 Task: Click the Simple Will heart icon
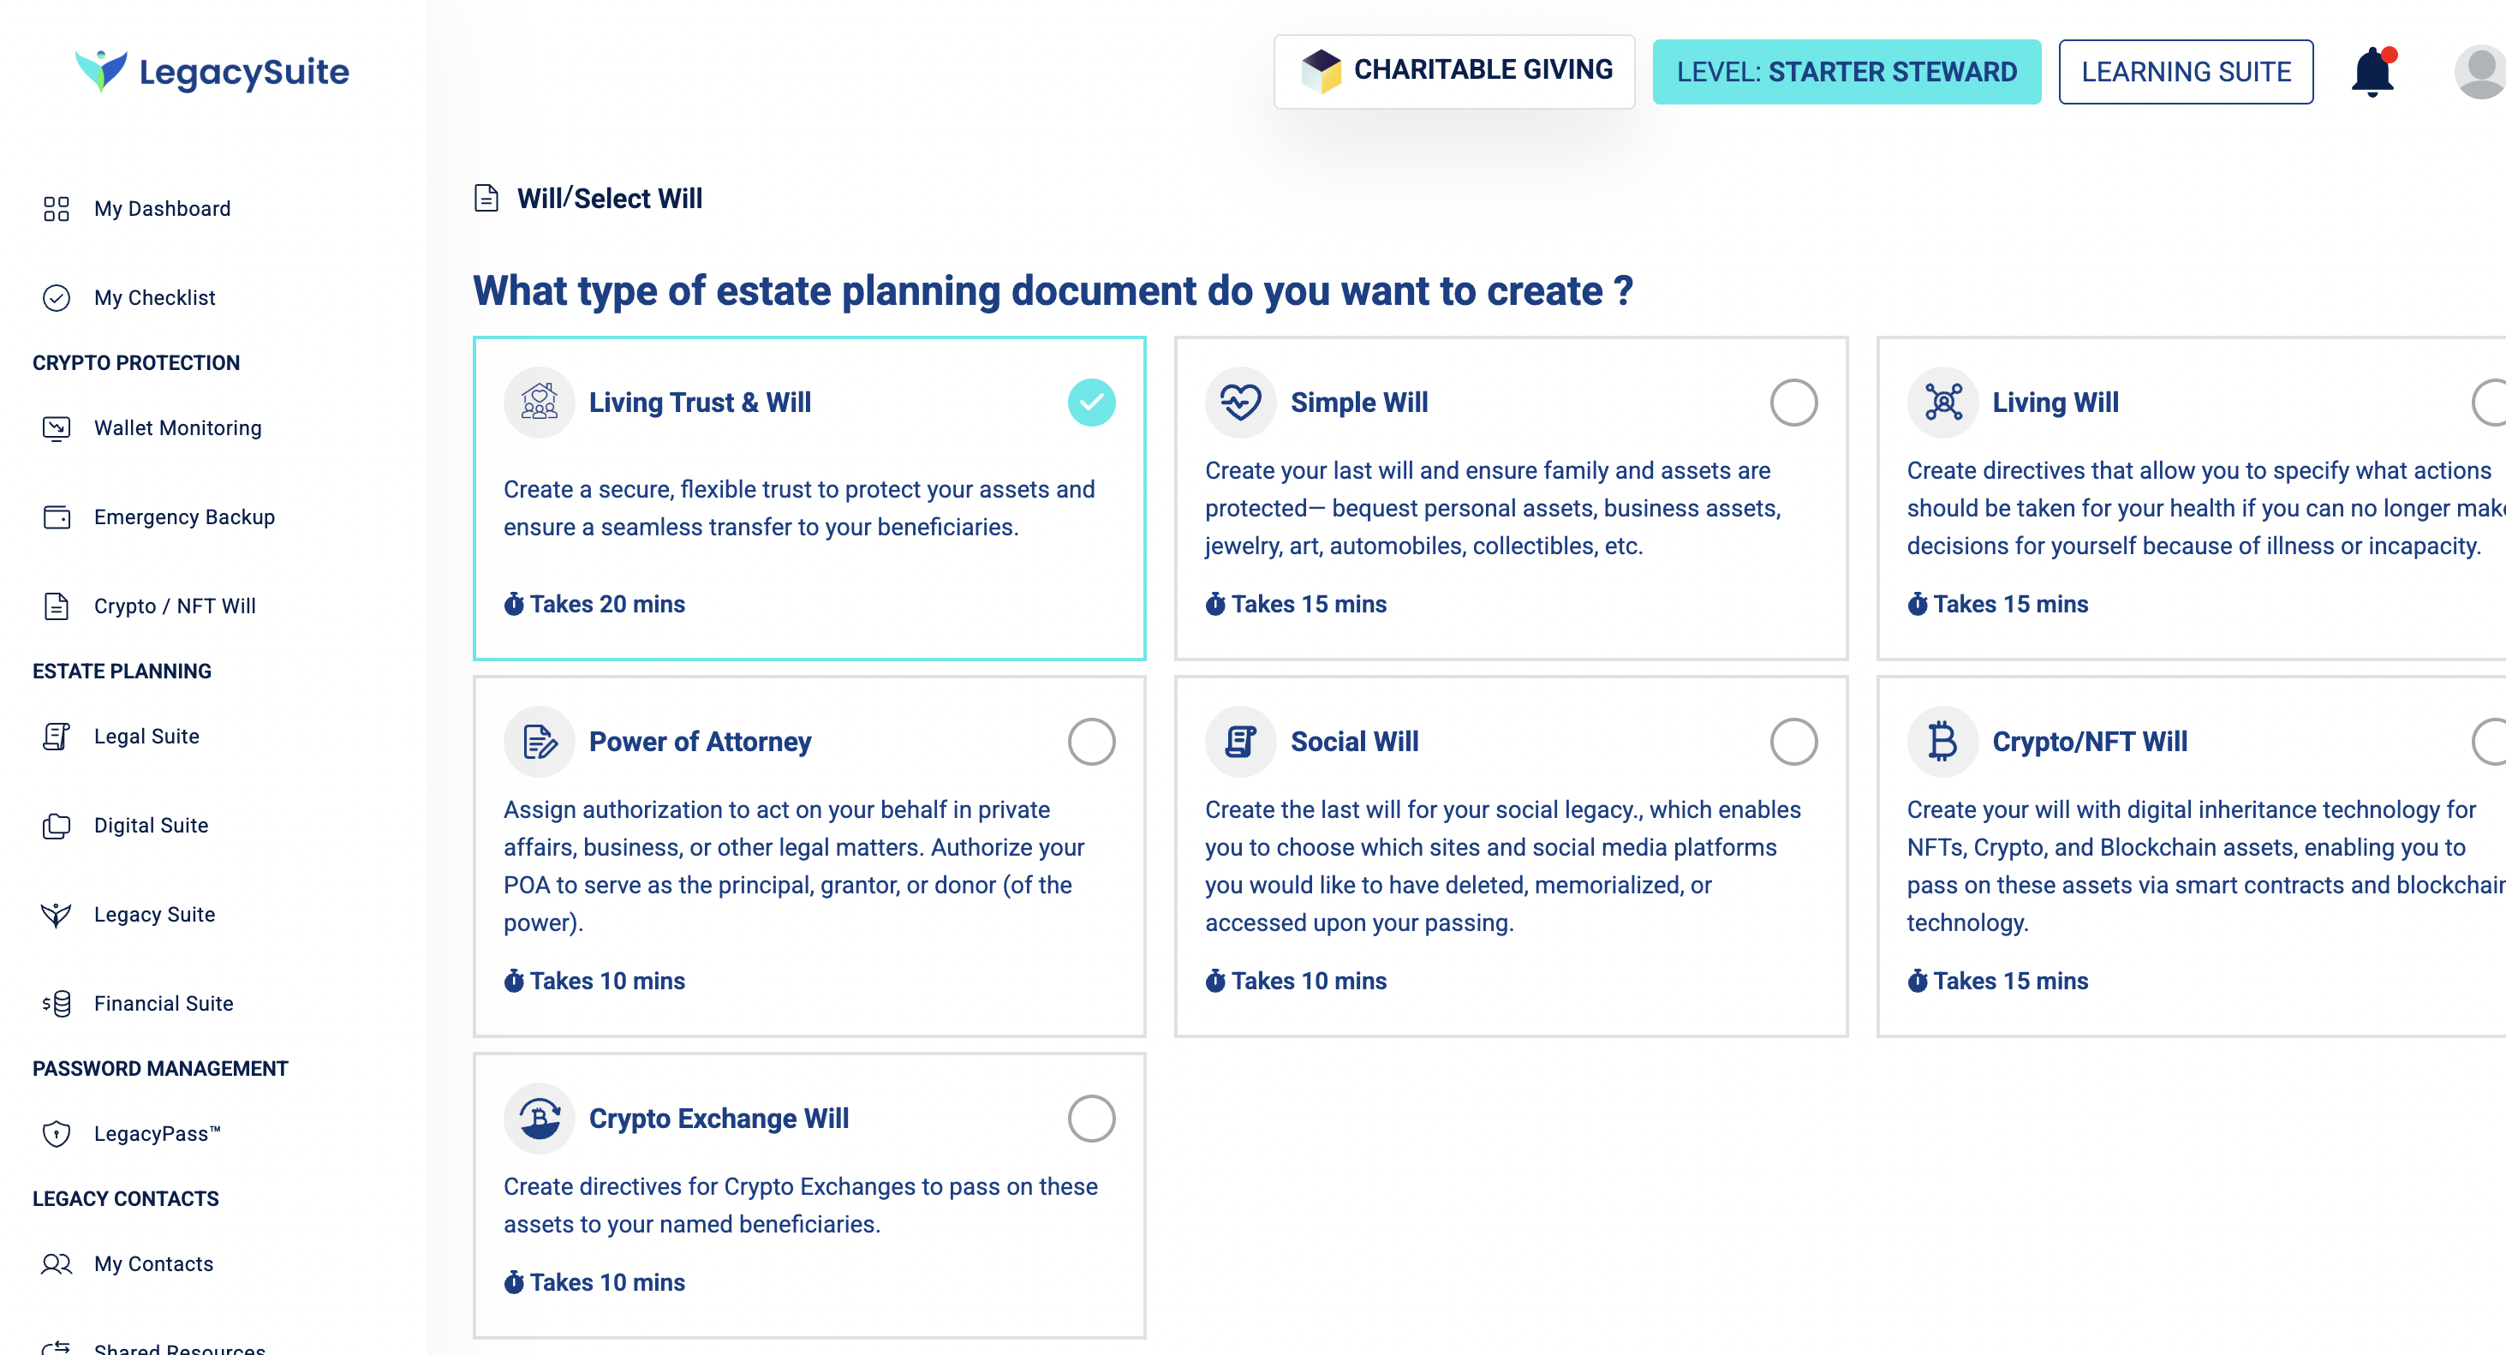pos(1240,402)
